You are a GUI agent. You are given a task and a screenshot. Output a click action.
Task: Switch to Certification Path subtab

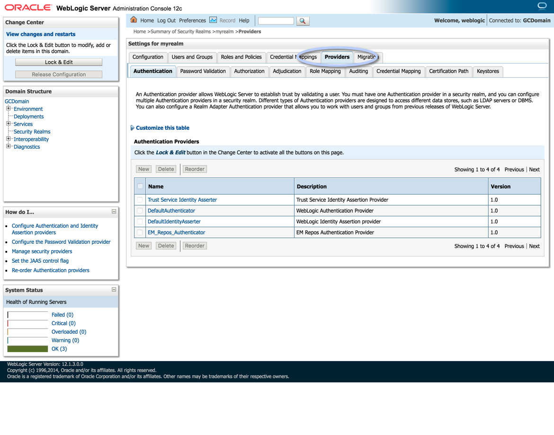coord(448,71)
